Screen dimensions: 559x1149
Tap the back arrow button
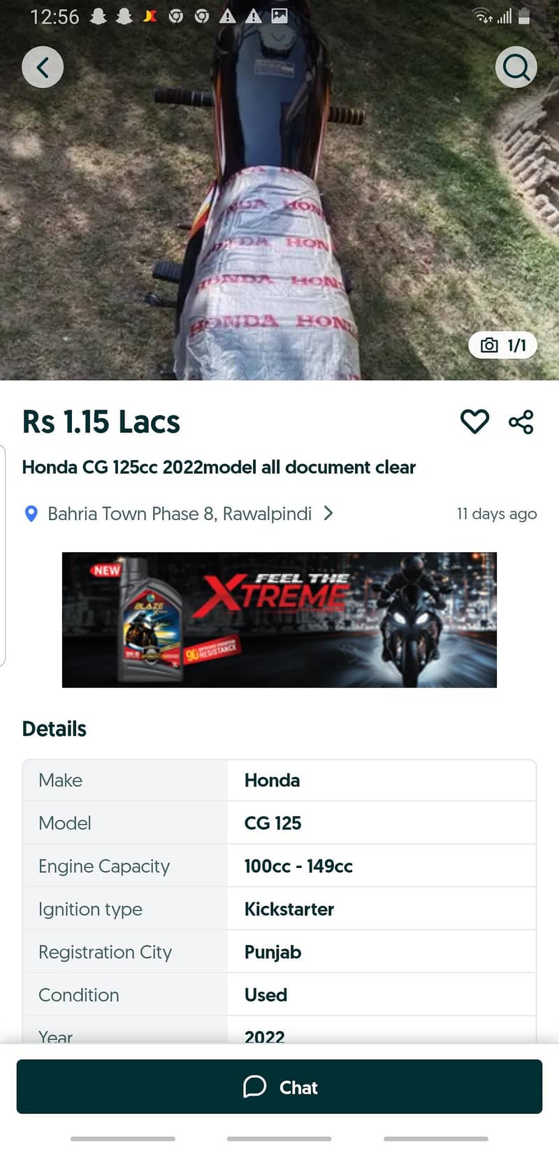43,67
